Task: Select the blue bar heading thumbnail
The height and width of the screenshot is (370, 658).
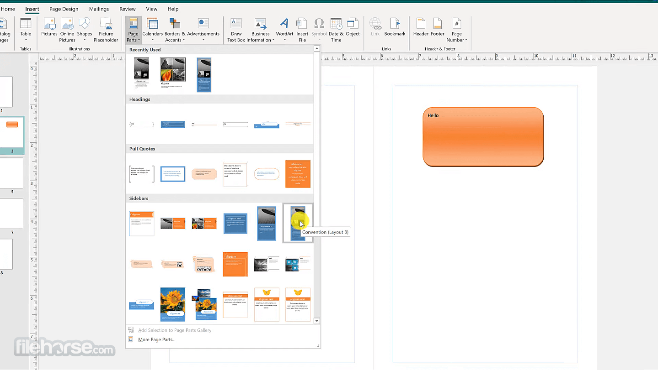Action: point(173,124)
